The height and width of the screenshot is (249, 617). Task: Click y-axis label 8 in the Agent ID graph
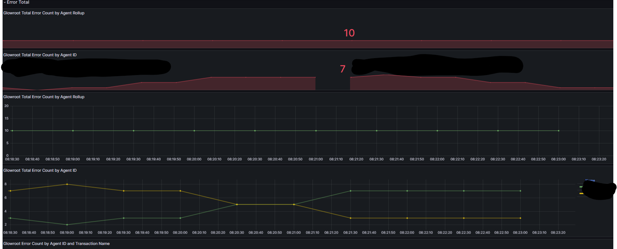coord(6,184)
